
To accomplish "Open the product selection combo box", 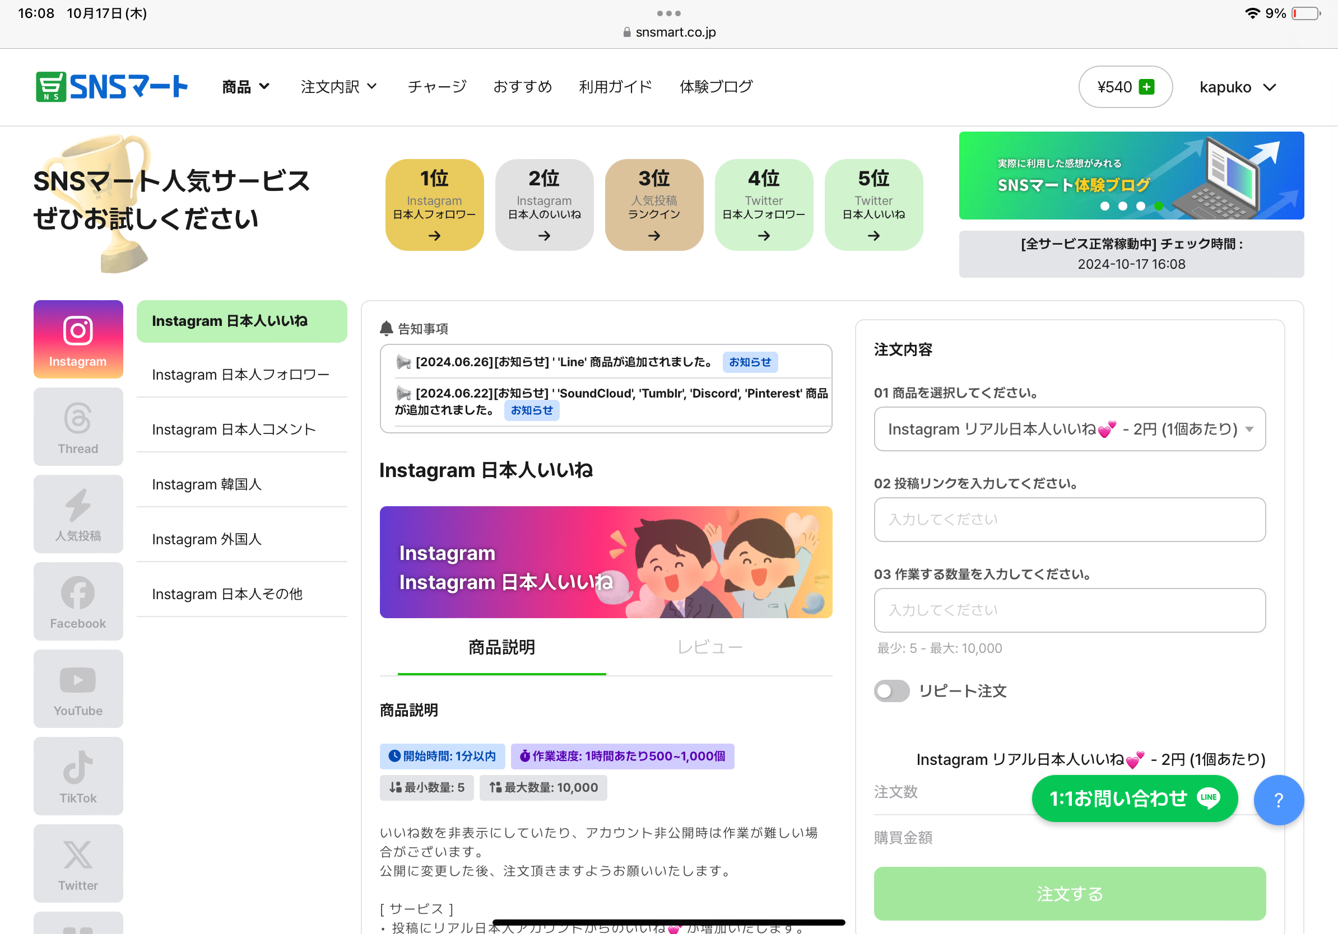I will pyautogui.click(x=1070, y=429).
